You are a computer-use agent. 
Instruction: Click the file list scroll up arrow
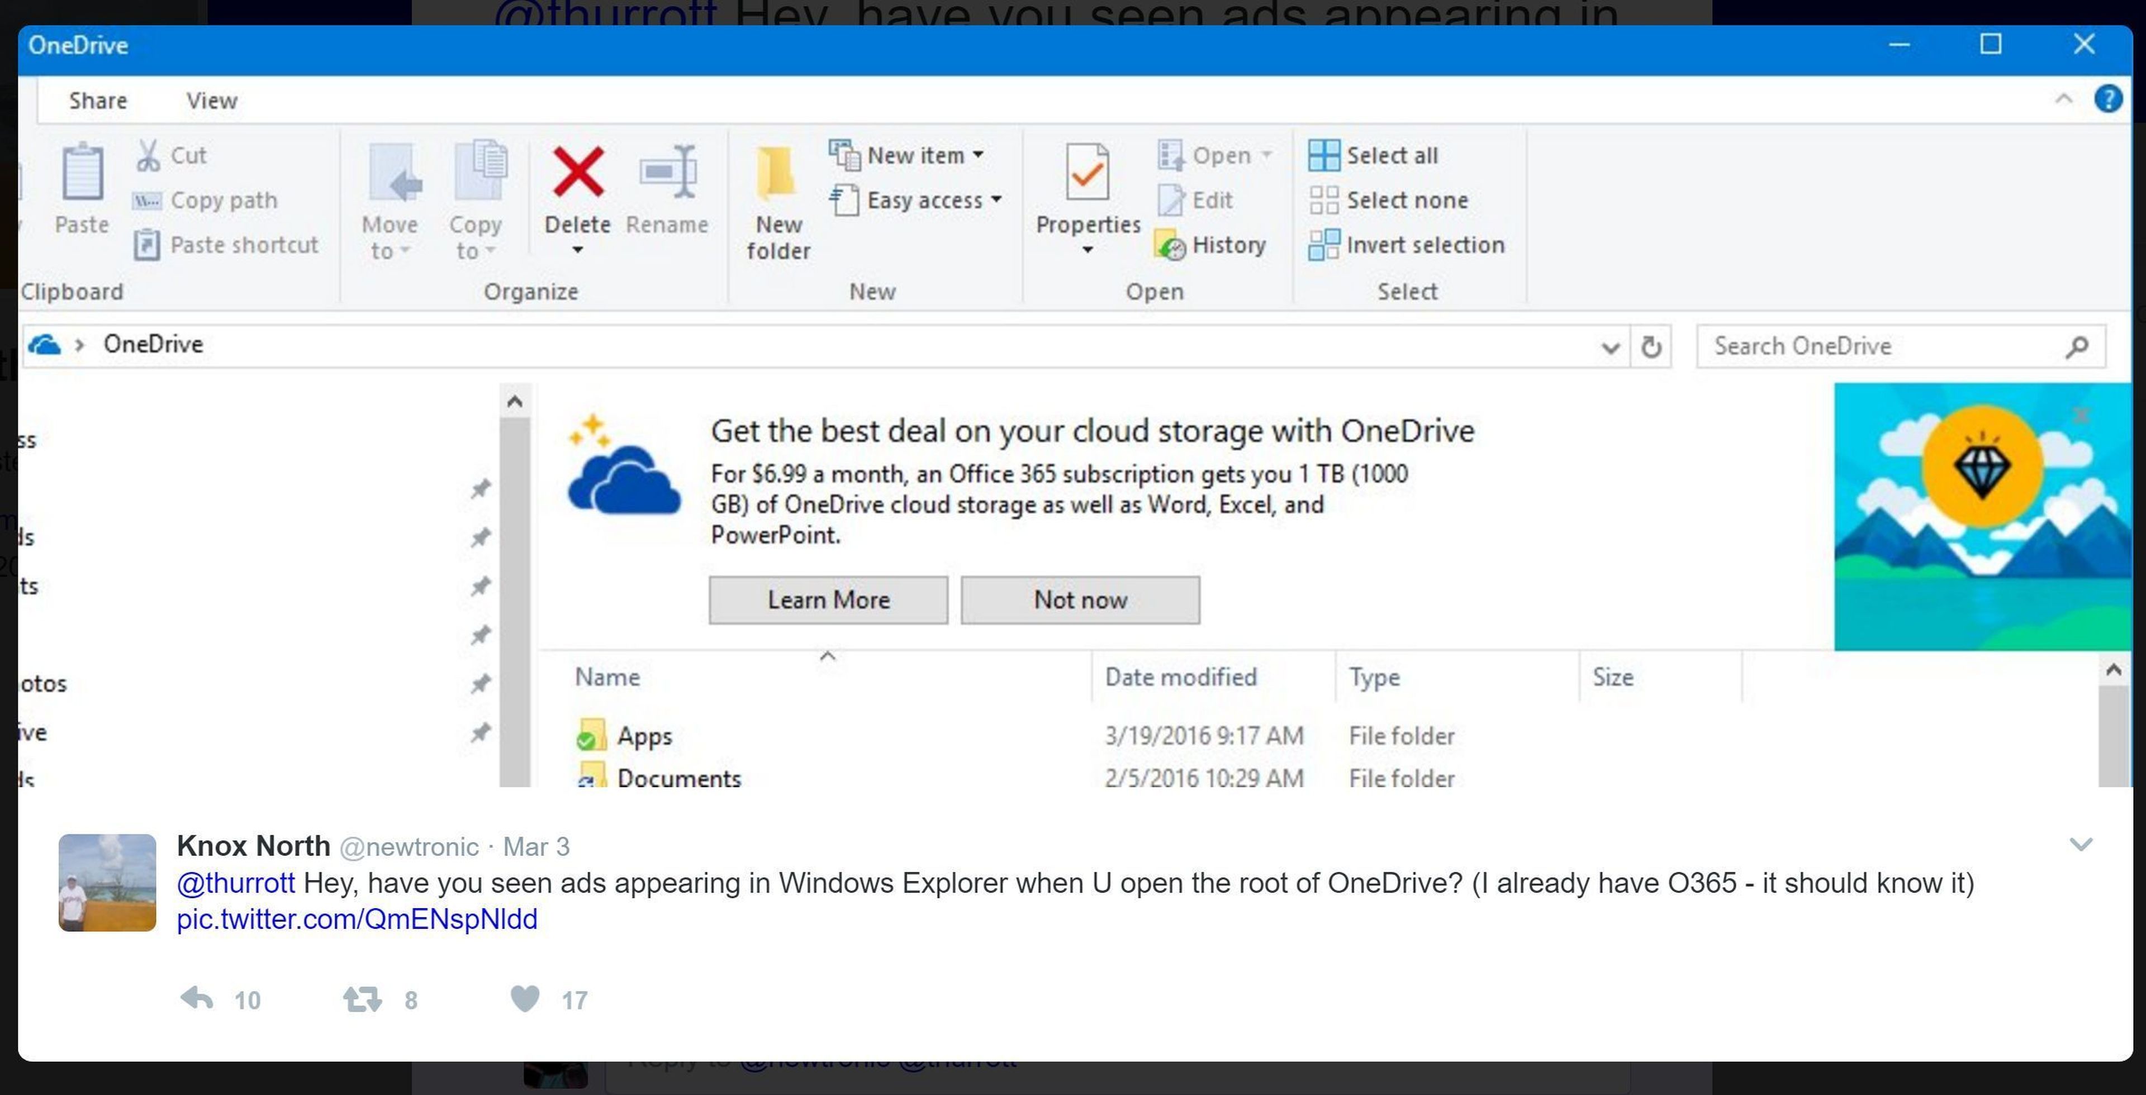pos(2112,670)
